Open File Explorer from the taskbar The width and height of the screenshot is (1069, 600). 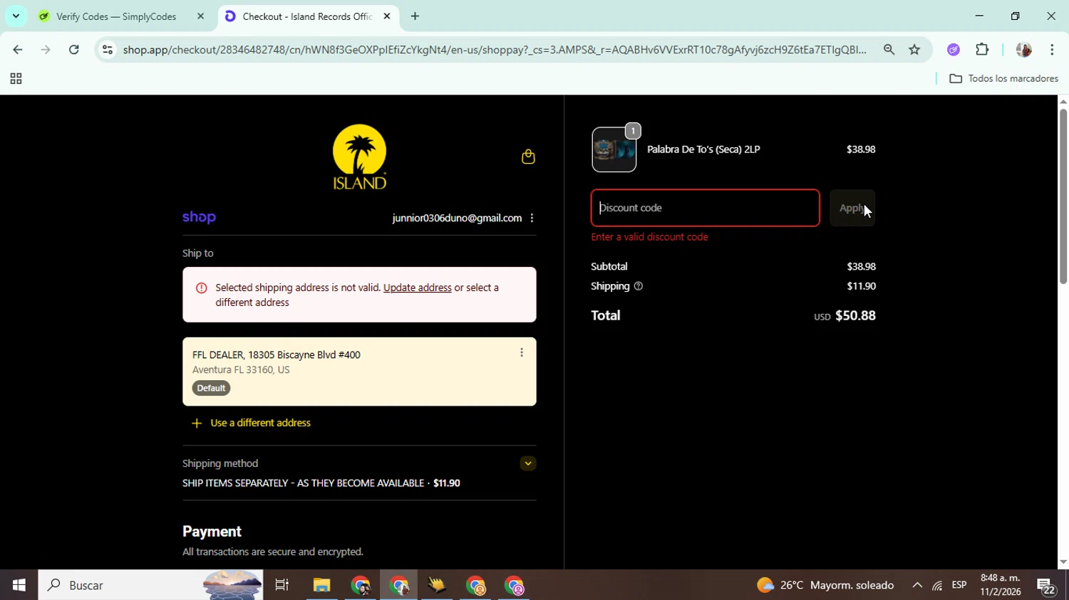tap(321, 585)
